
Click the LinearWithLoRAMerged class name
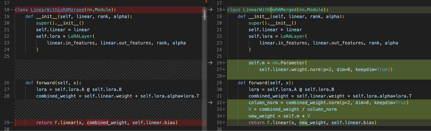[x=57, y=10]
